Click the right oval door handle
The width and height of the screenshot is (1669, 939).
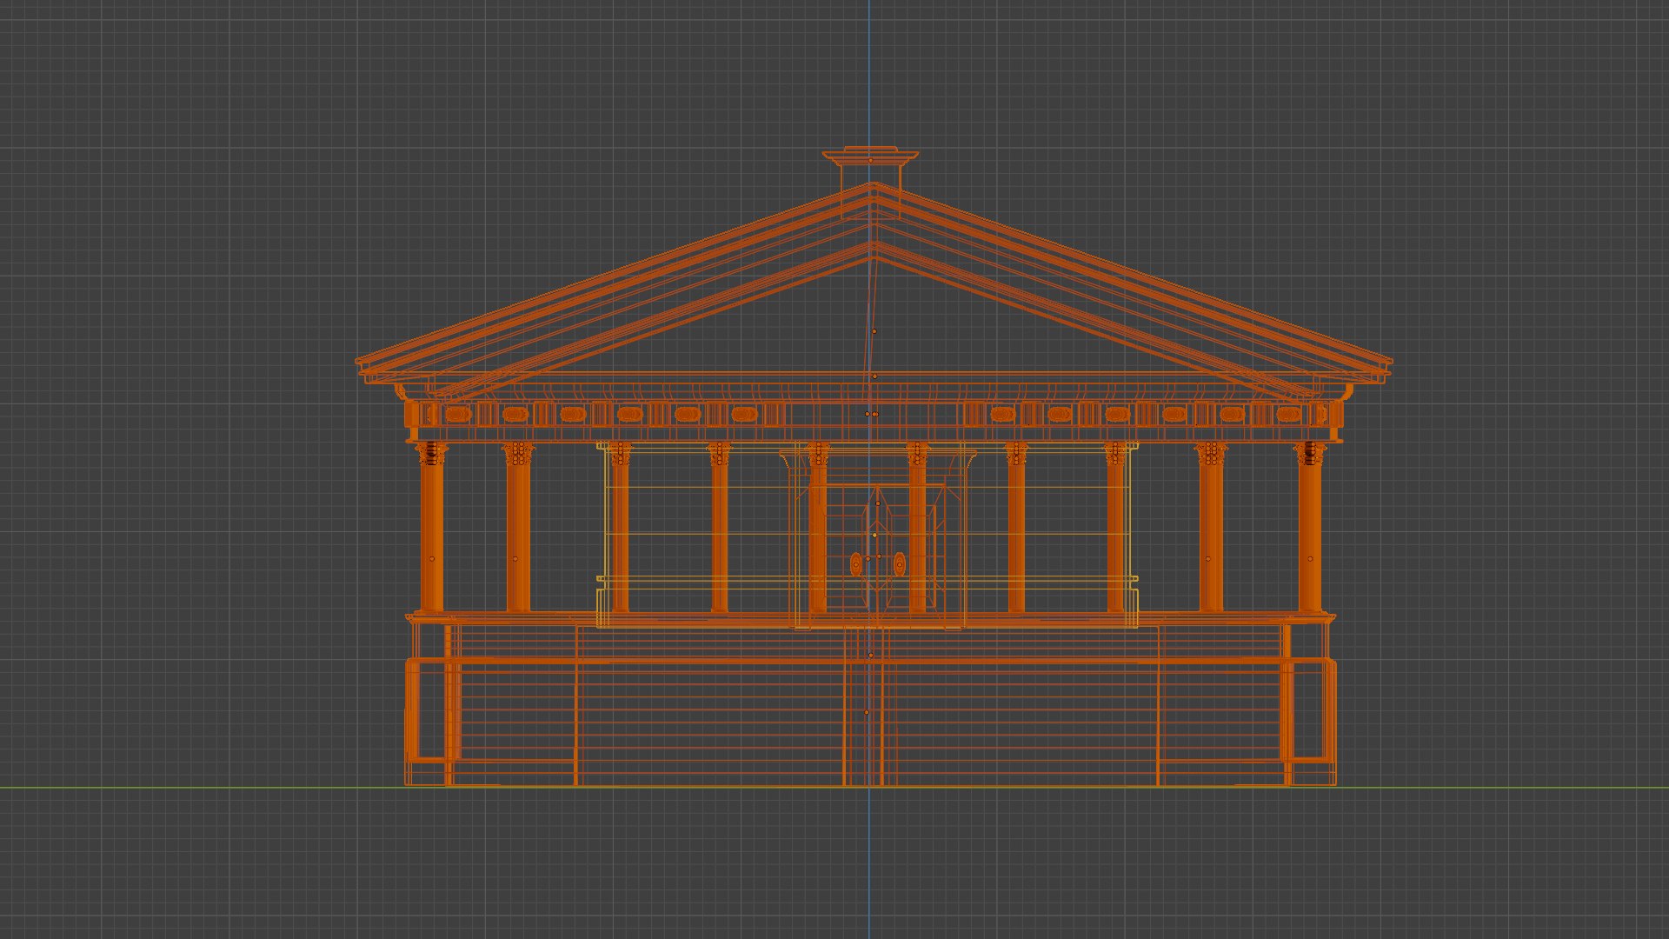pos(900,564)
